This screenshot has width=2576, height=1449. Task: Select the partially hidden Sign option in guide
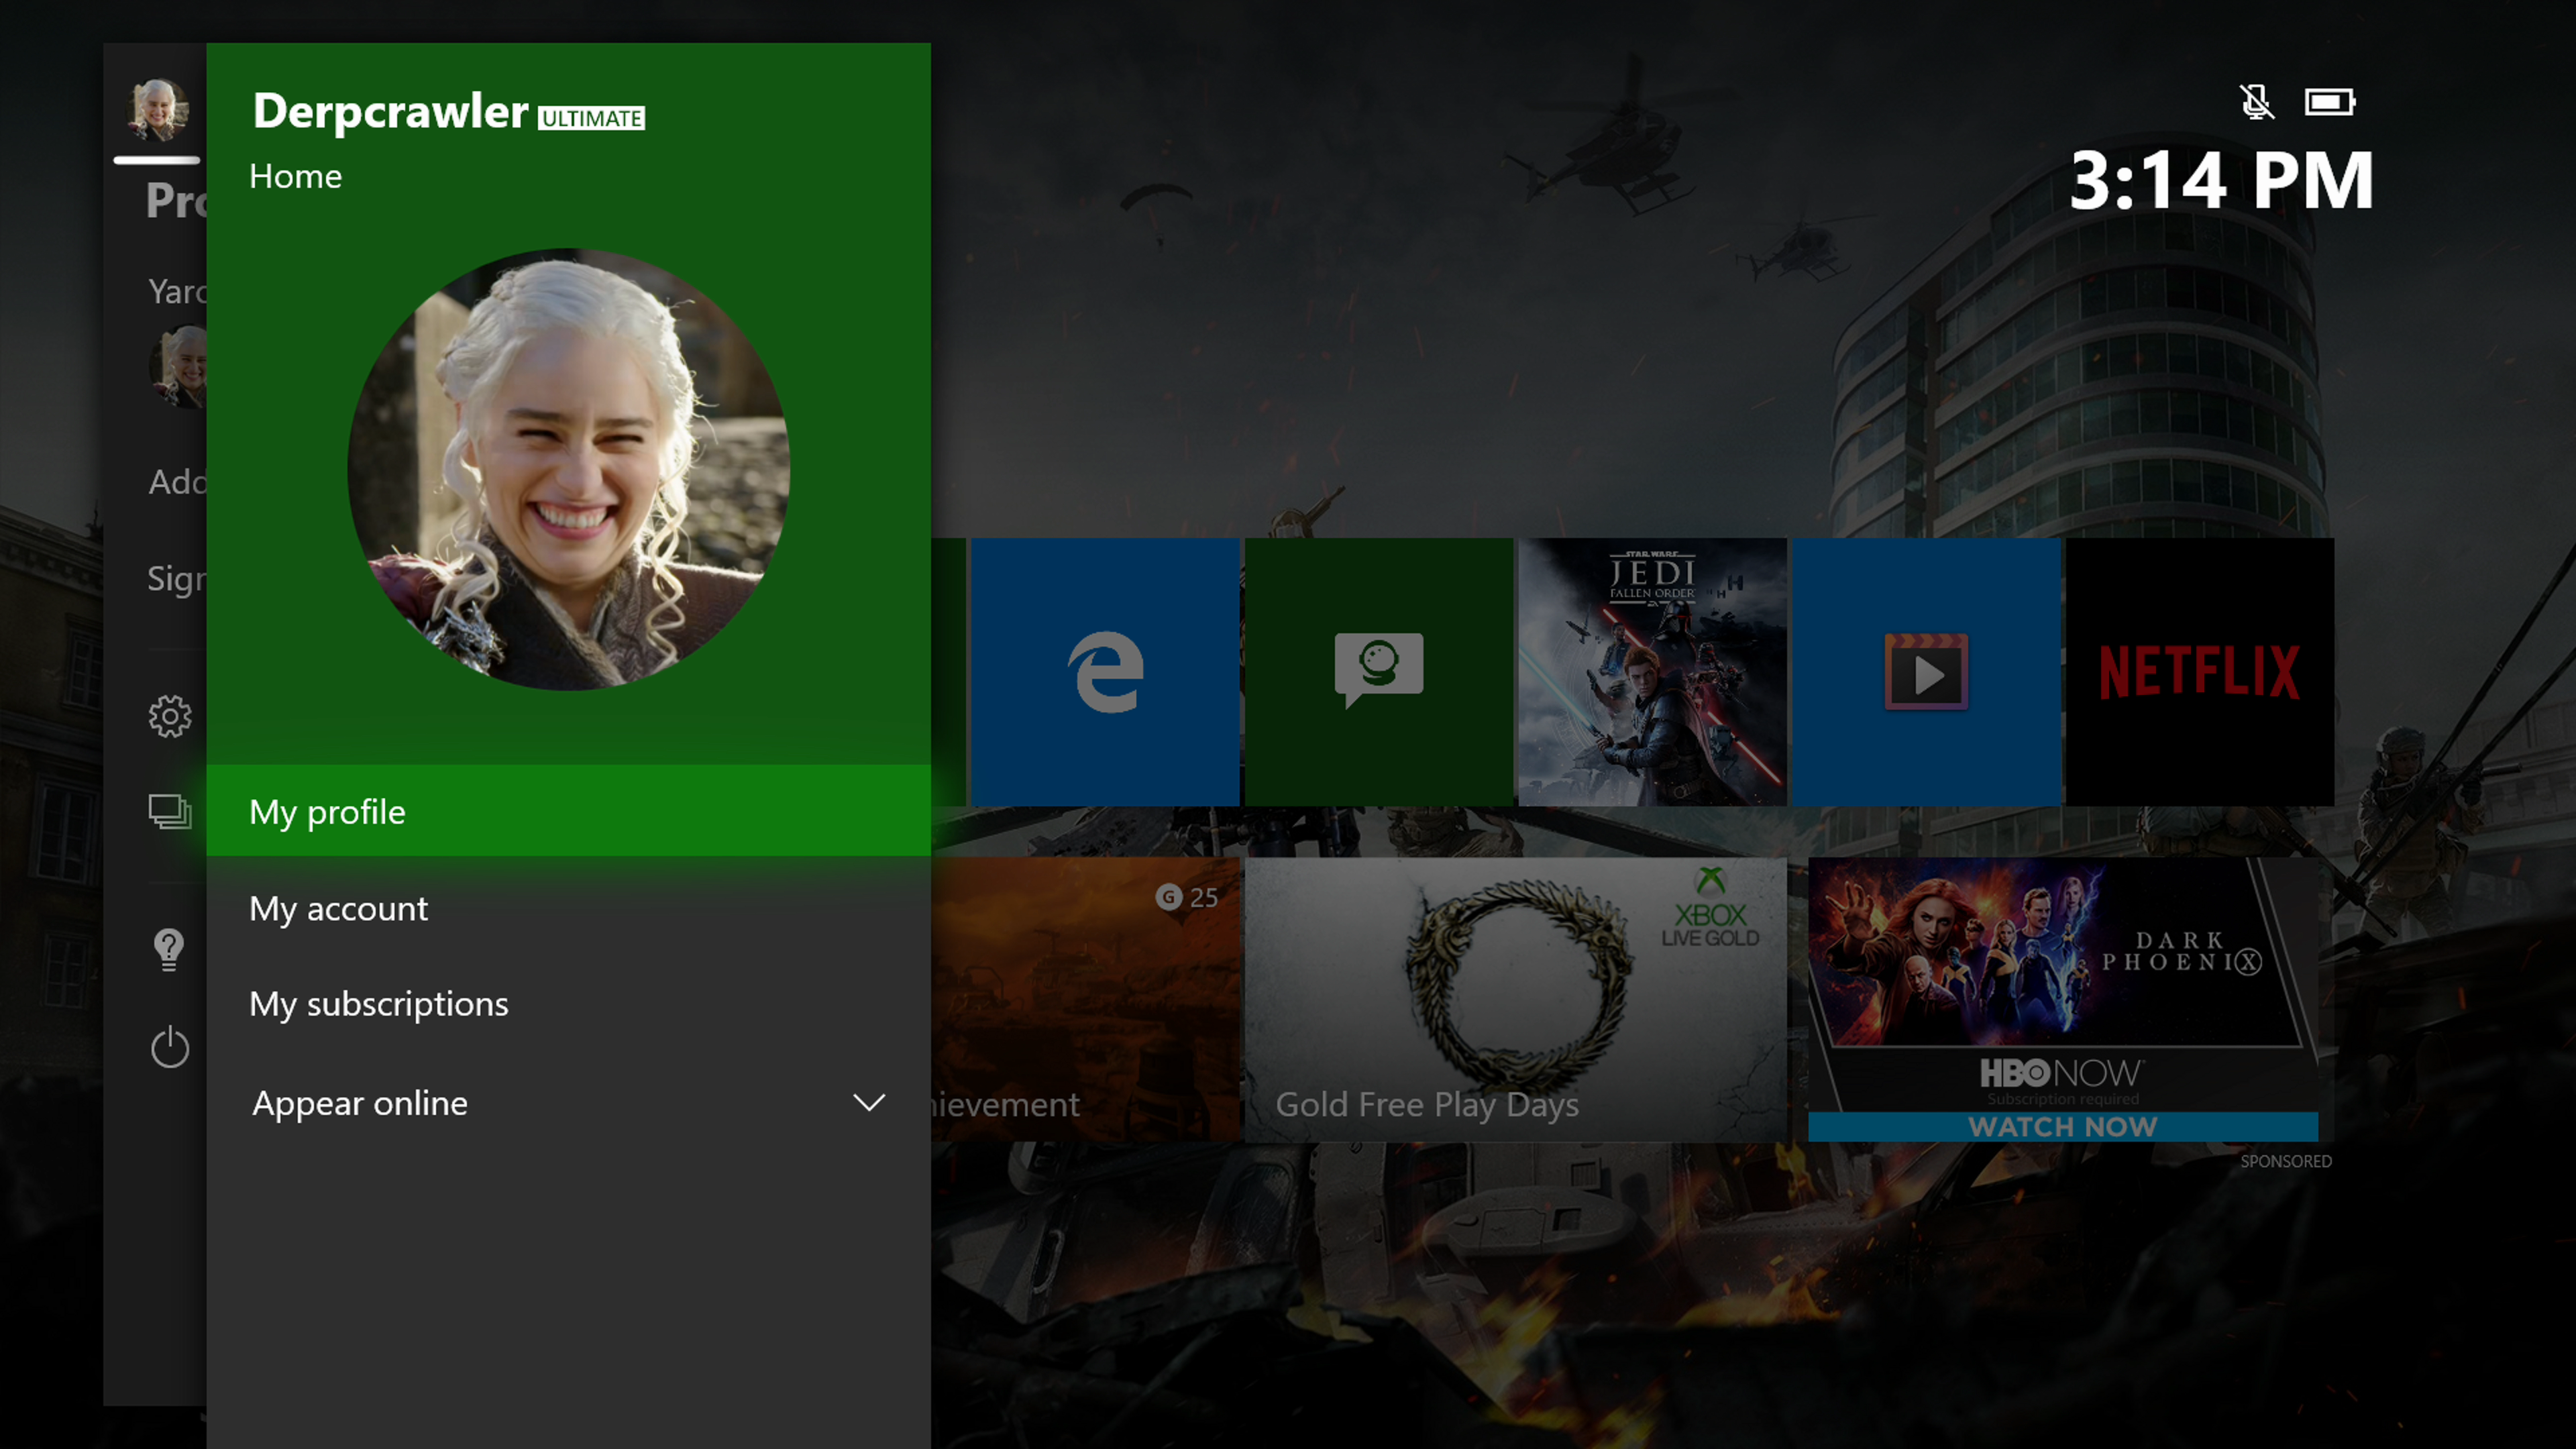tap(177, 578)
